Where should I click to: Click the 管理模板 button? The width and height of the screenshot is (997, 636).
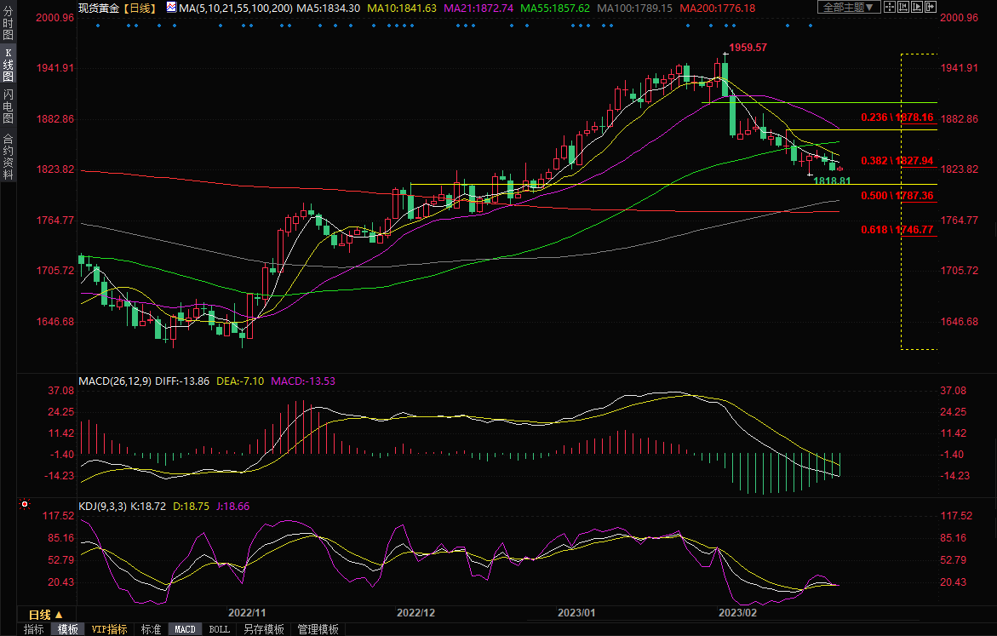318,629
